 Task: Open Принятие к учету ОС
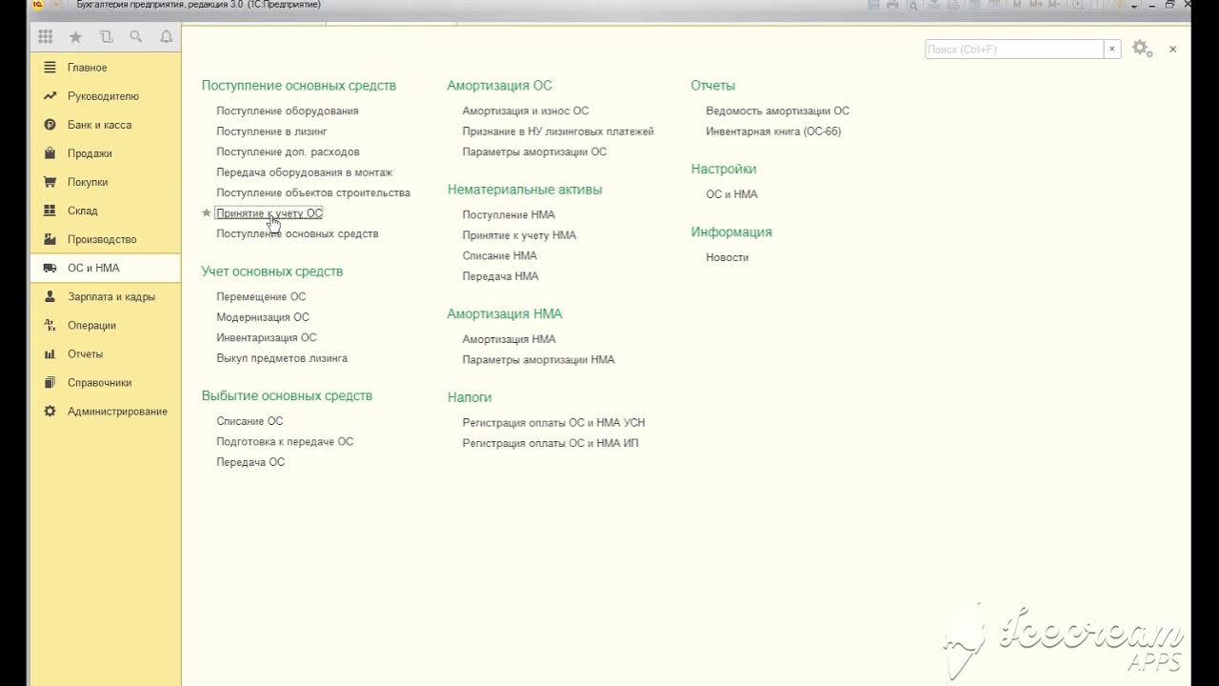point(270,213)
